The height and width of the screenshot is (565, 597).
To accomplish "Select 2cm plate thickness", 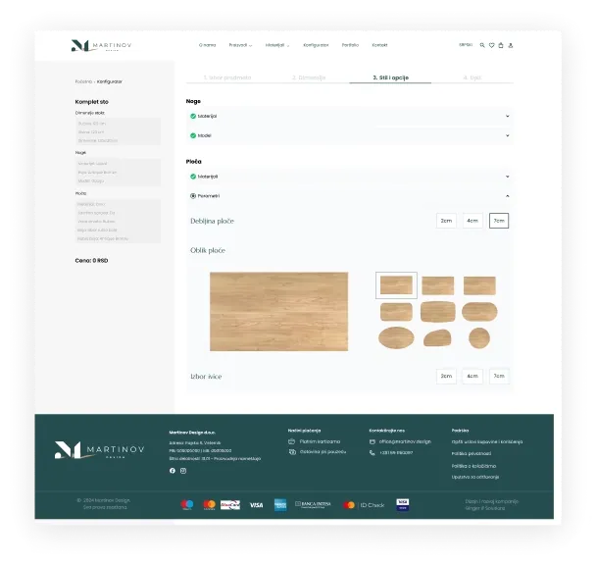I will pos(446,221).
